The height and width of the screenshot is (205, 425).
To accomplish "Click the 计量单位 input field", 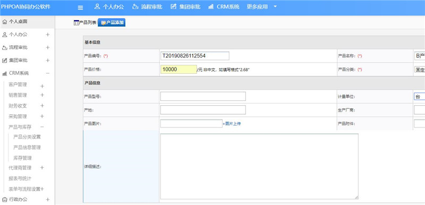I will point(420,97).
